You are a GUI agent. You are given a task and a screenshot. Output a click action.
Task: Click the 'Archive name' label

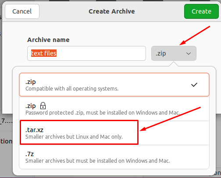tap(48, 40)
